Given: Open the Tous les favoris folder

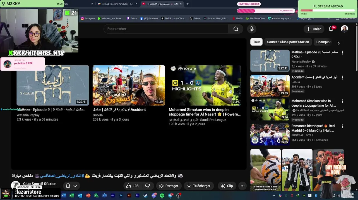Looking at the screenshot, I should tap(345, 19).
